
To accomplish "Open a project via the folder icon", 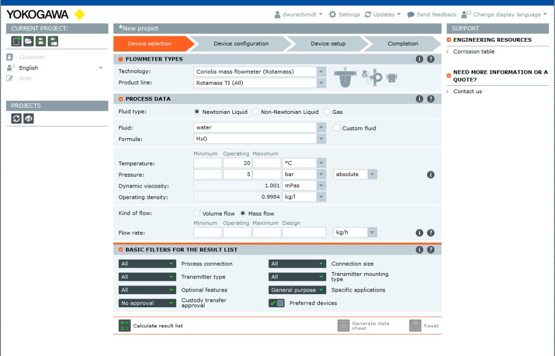I will 29,41.
